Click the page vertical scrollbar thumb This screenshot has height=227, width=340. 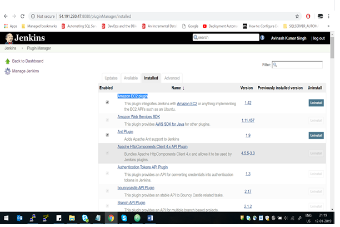[332, 47]
